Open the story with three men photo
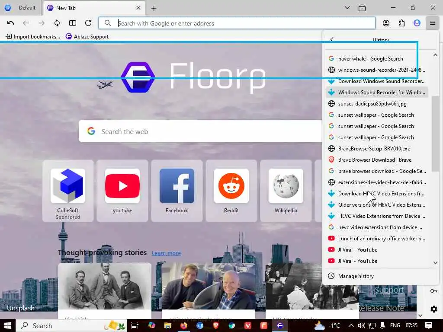The image size is (443, 332). tap(105, 291)
